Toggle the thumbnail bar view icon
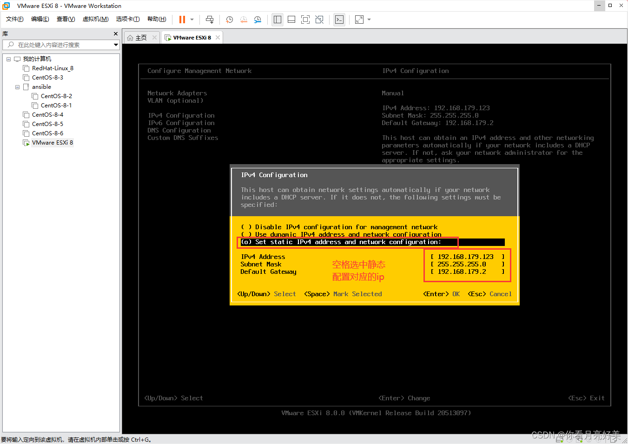This screenshot has width=628, height=444. click(291, 20)
